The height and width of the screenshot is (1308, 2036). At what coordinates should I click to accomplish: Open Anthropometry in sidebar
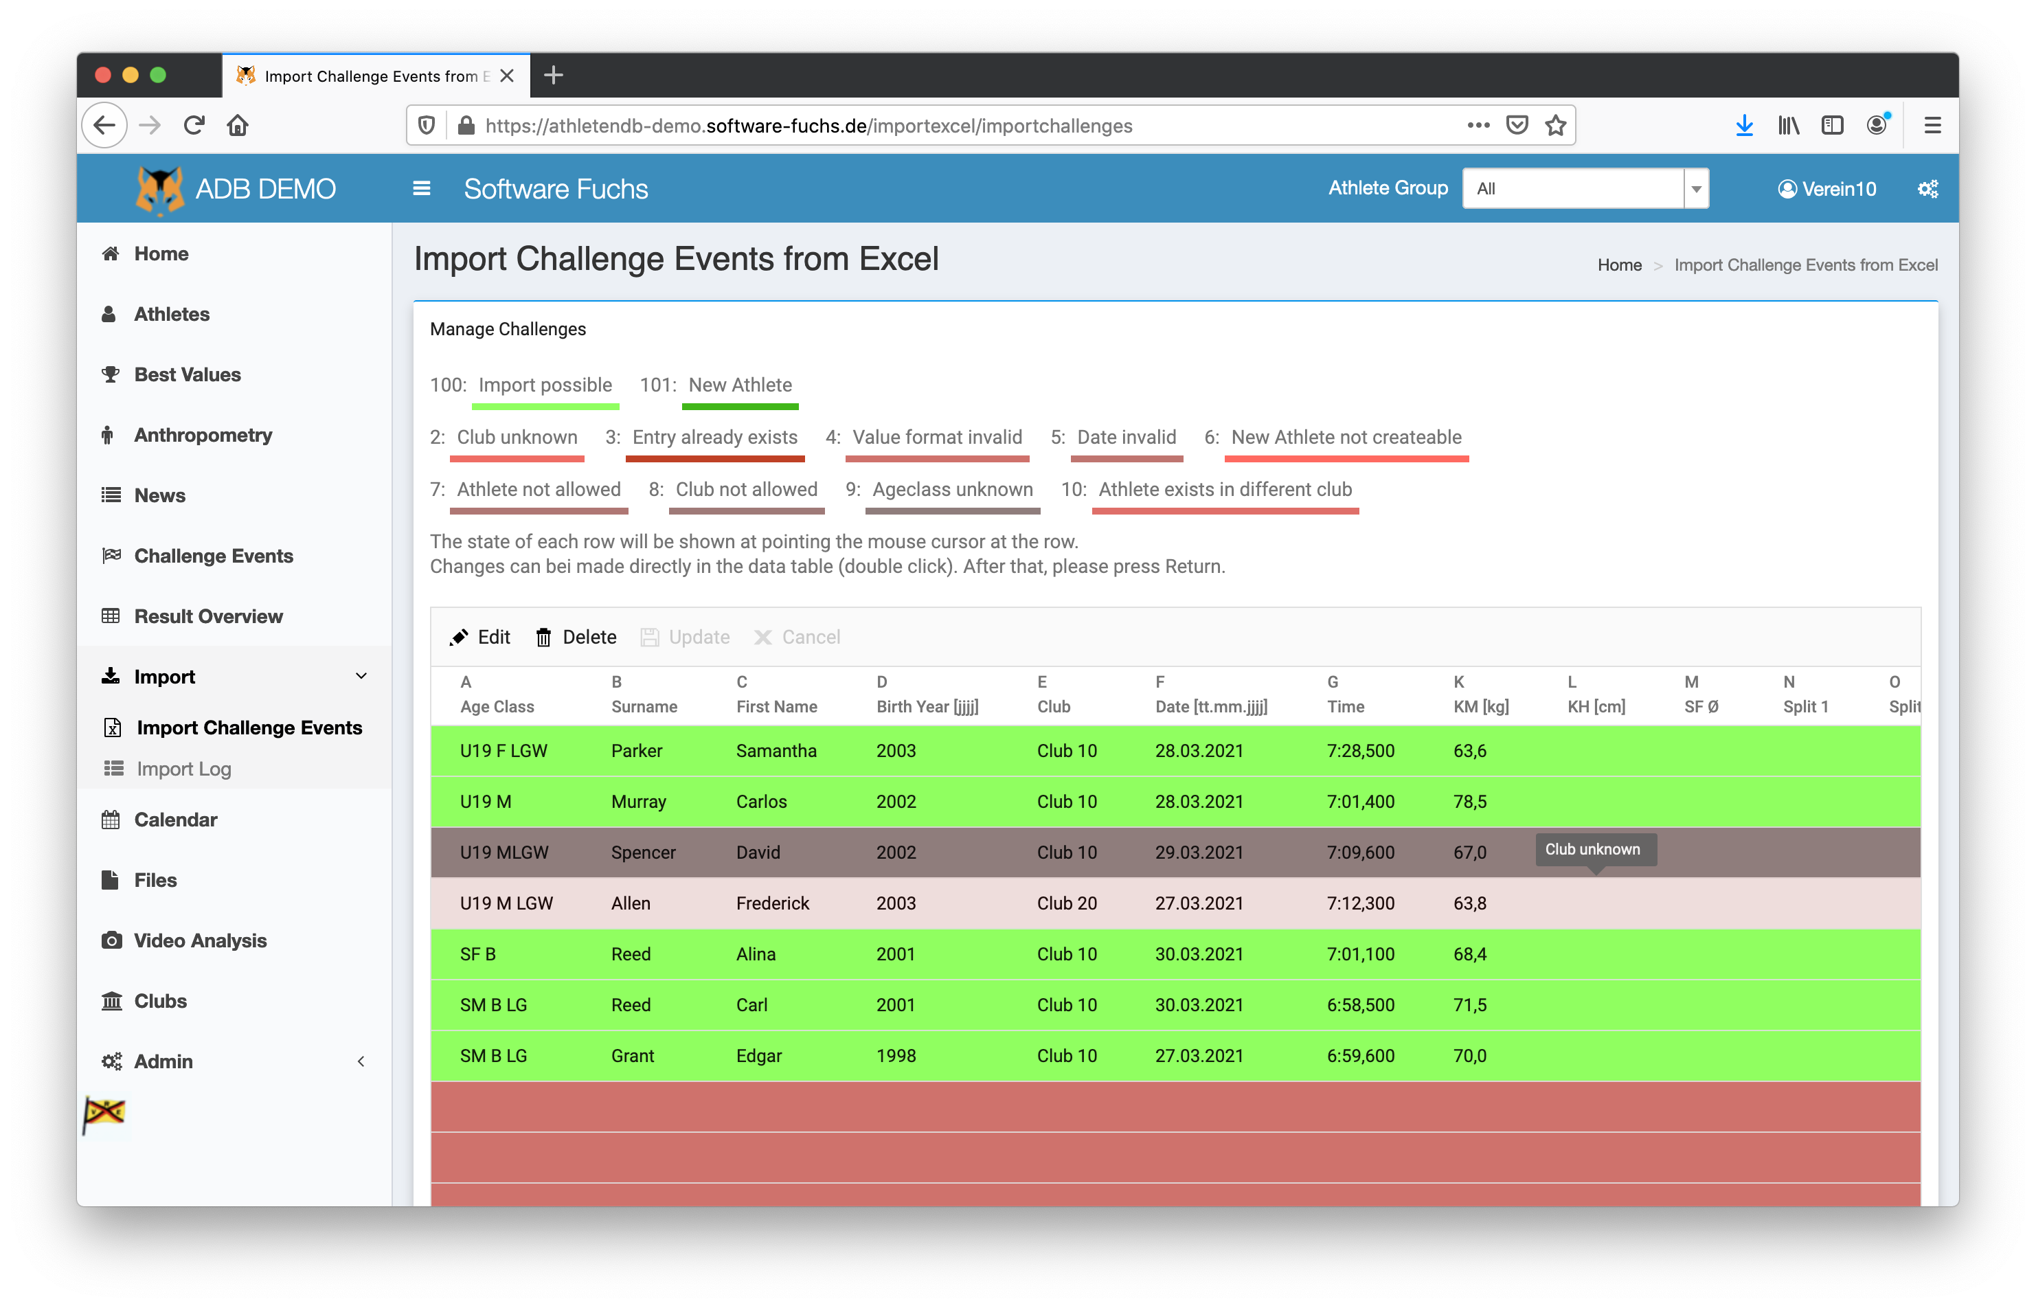203,434
